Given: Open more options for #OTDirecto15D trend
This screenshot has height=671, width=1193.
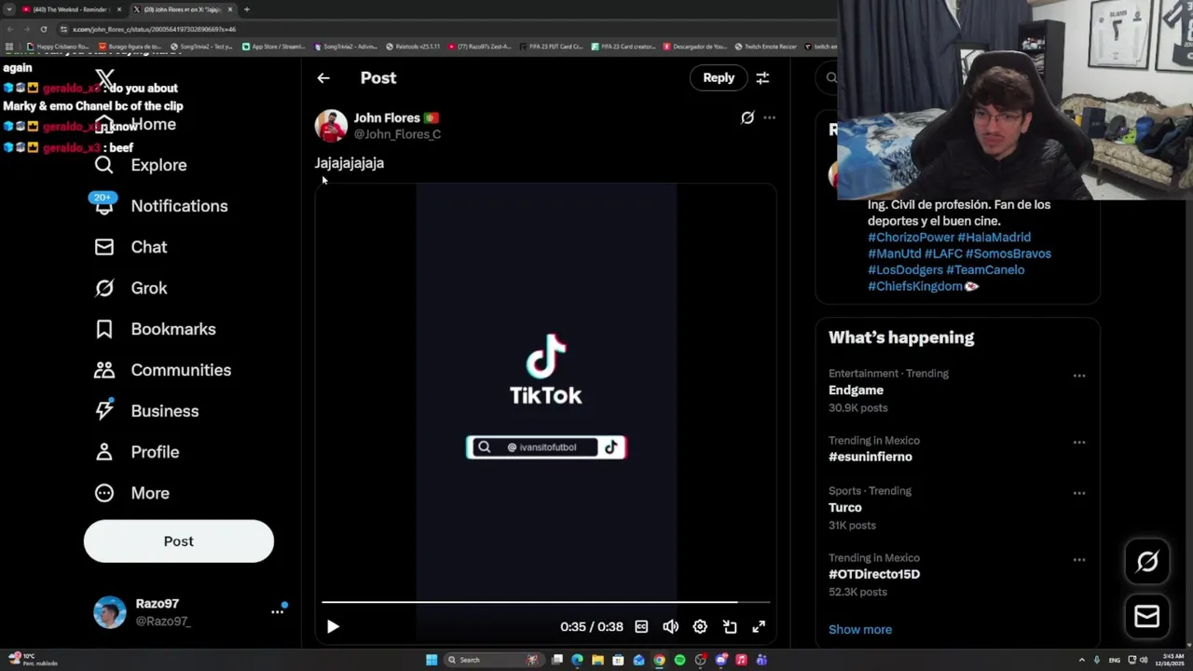Looking at the screenshot, I should pyautogui.click(x=1078, y=560).
